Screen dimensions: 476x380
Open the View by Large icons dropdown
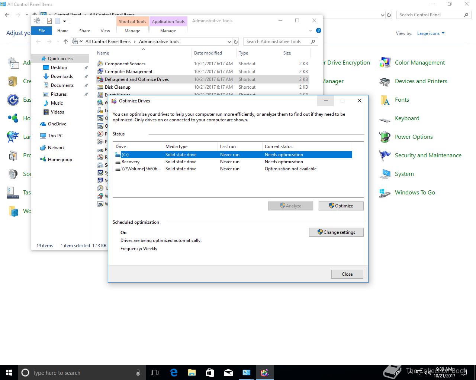pos(431,33)
